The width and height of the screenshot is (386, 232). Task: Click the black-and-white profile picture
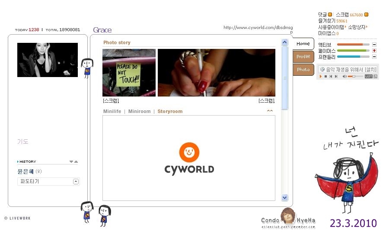tap(48, 60)
